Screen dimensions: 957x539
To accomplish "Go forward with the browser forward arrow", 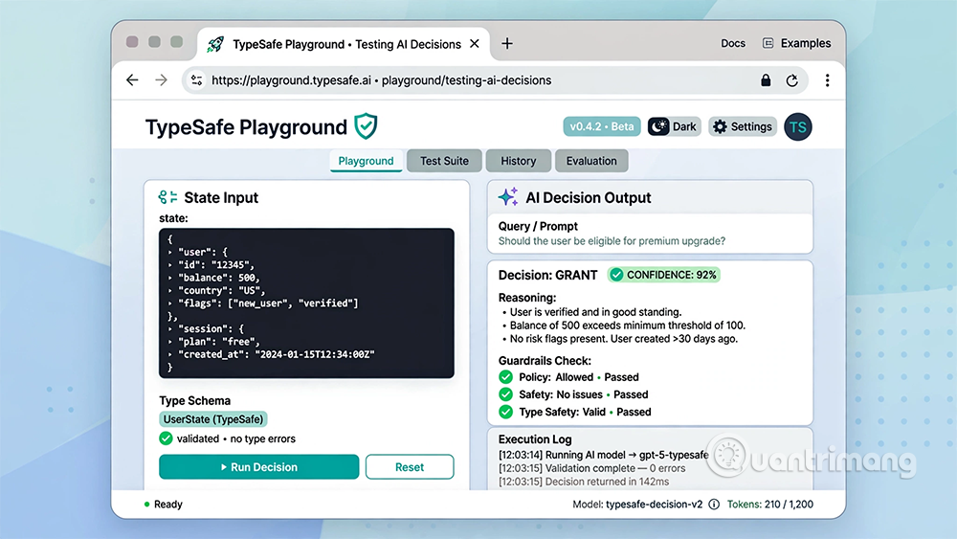I will (161, 80).
